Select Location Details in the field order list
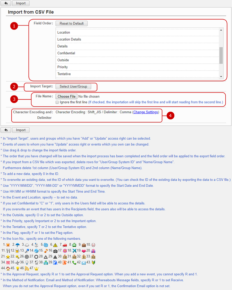Image resolution: width=232 pixels, height=290 pixels. pyautogui.click(x=69, y=39)
